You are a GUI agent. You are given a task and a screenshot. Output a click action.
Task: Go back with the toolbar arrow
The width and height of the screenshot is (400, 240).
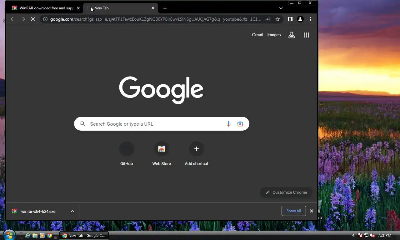13,19
